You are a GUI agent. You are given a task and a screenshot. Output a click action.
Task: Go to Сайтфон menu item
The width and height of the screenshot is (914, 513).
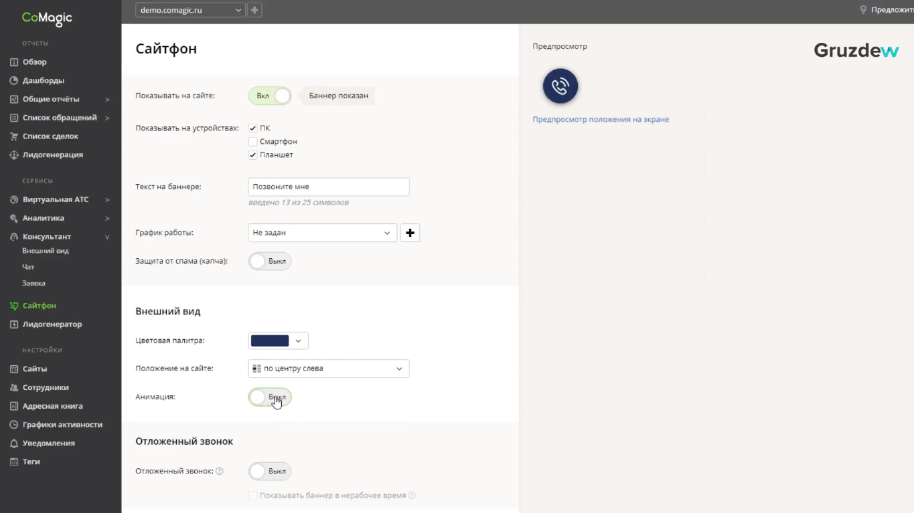[x=40, y=306]
